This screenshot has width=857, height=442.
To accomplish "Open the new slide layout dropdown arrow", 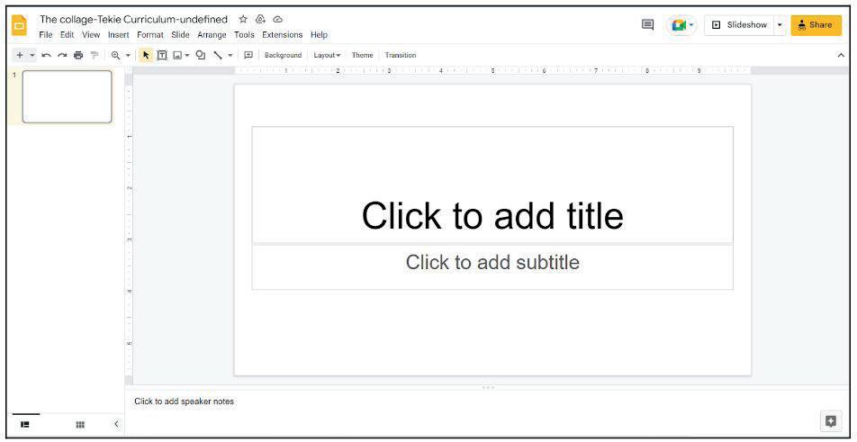I will pyautogui.click(x=32, y=55).
